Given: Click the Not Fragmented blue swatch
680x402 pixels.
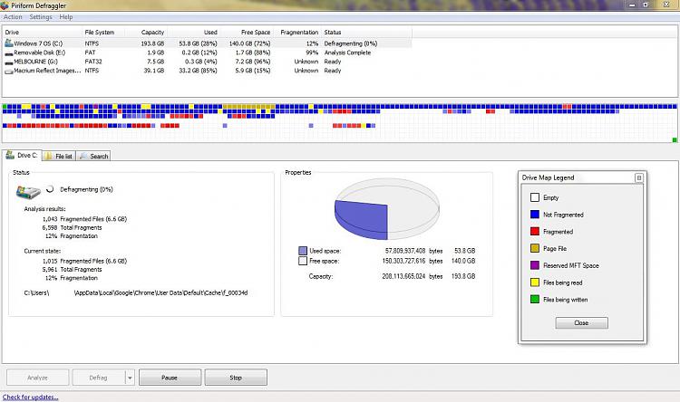Looking at the screenshot, I should pyautogui.click(x=535, y=215).
